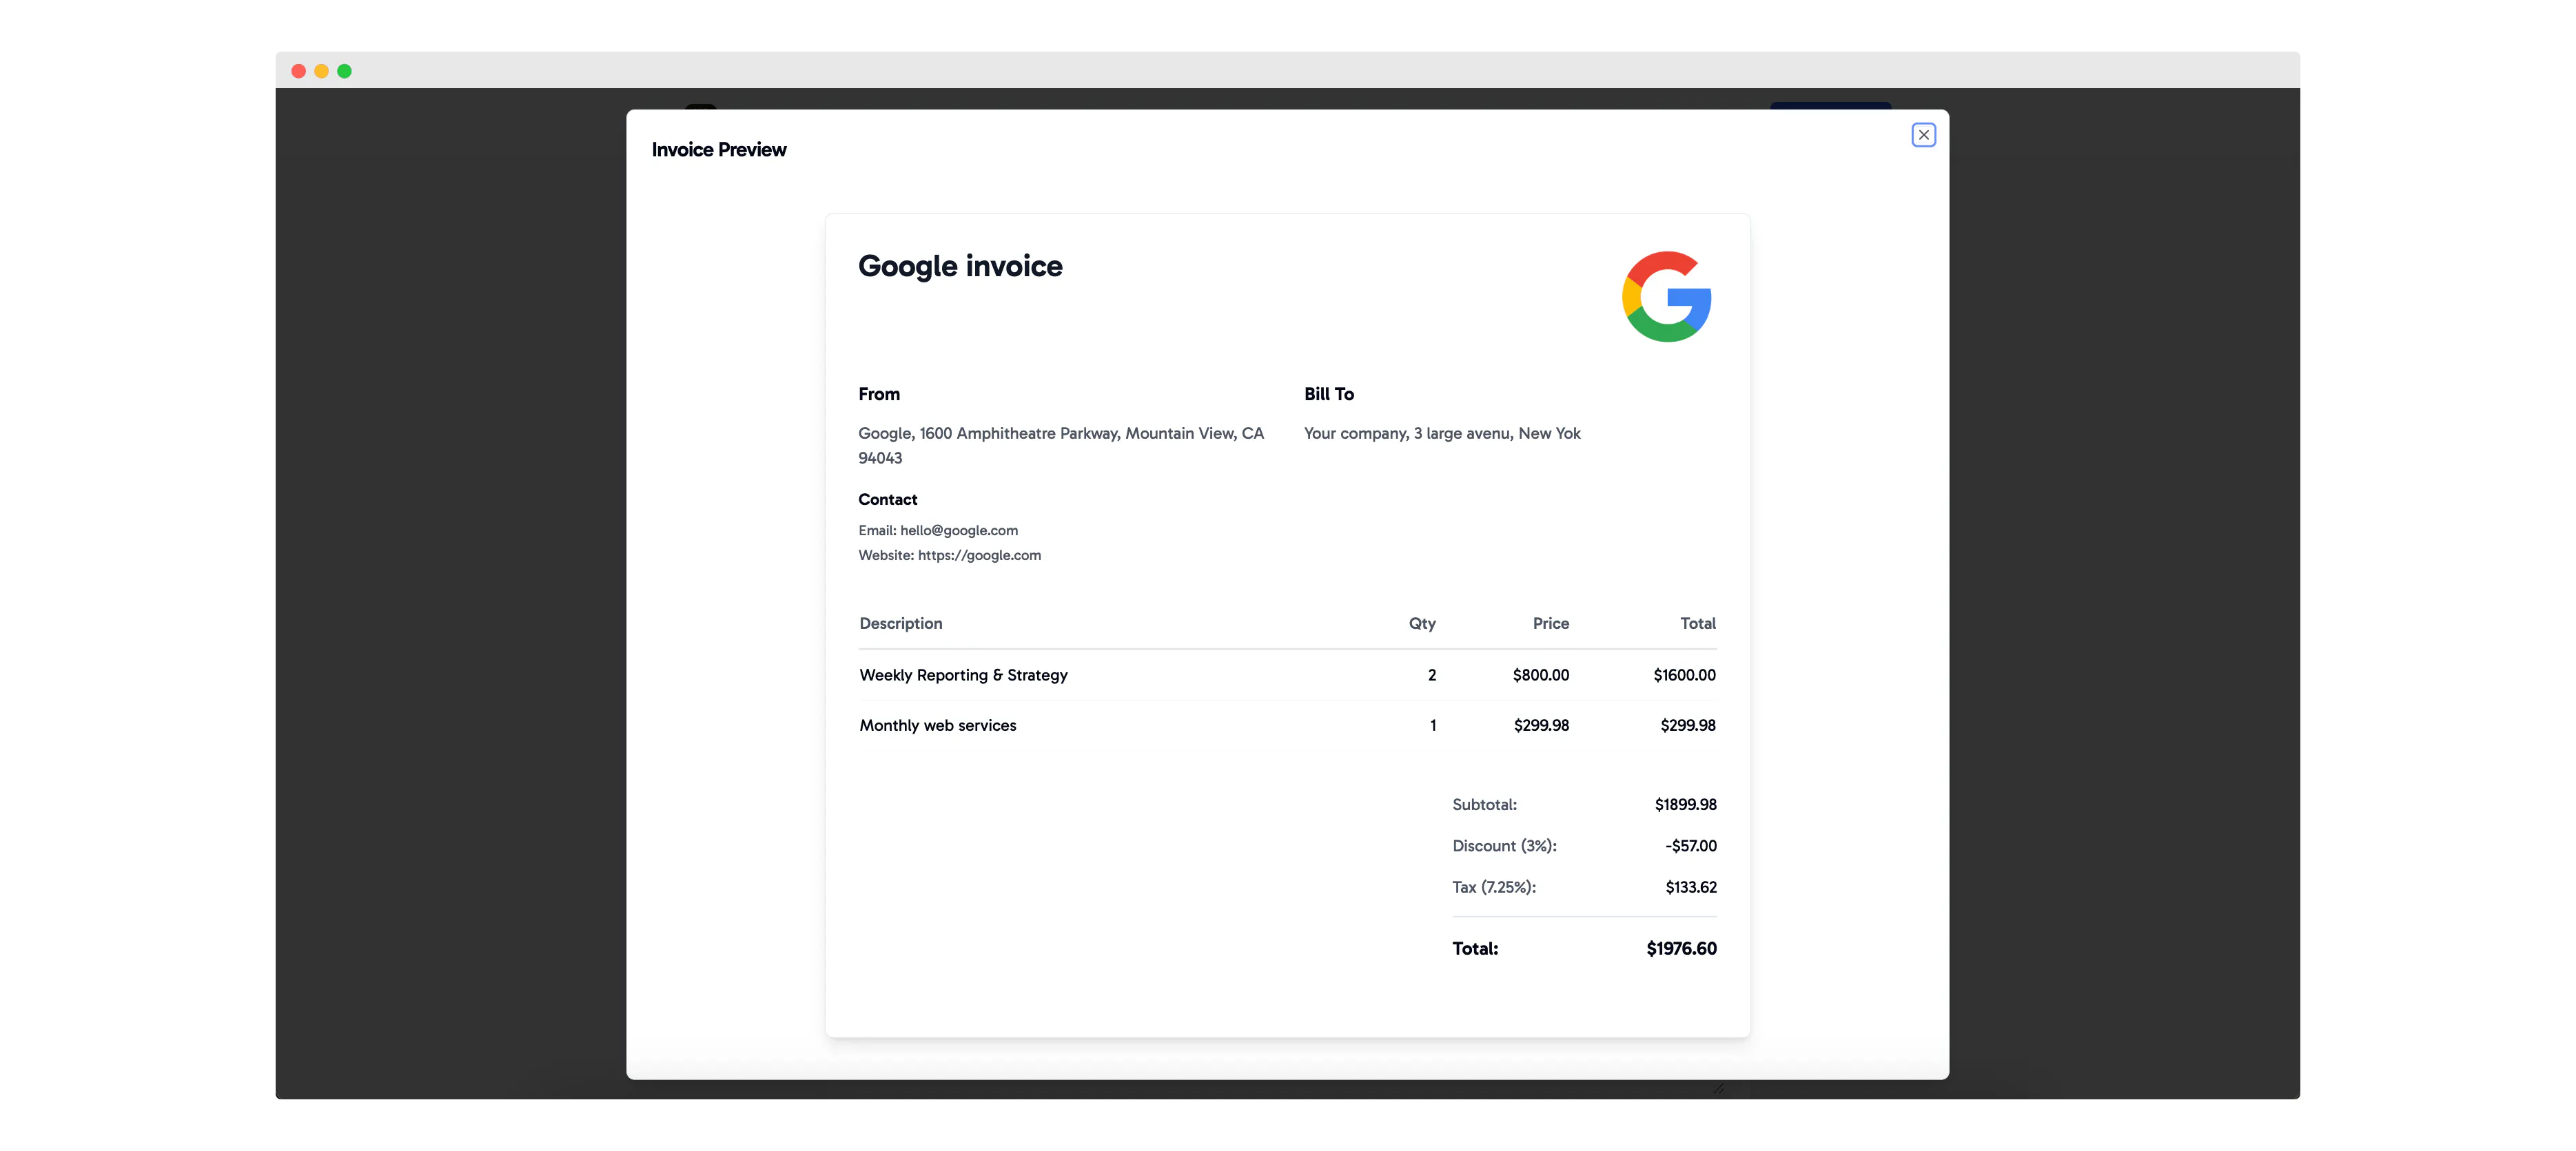Image resolution: width=2576 pixels, height=1151 pixels.
Task: Click the yellow minimize window dot
Action: point(321,71)
